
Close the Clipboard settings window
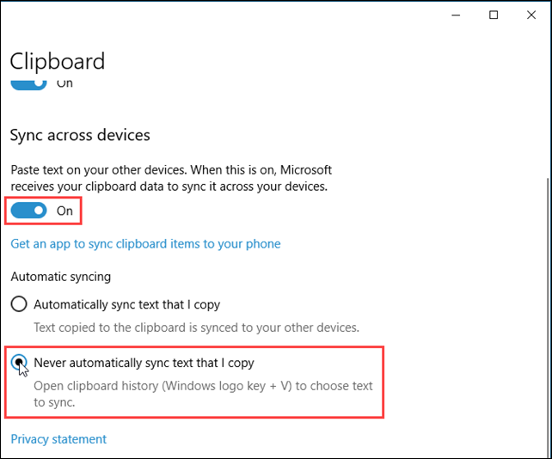click(x=531, y=15)
